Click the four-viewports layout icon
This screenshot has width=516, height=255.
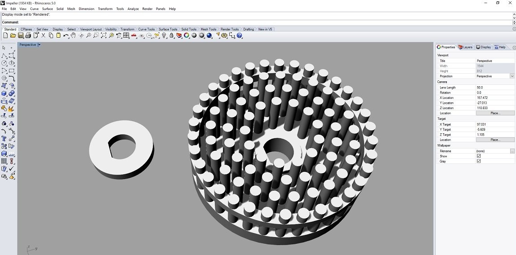pos(127,35)
